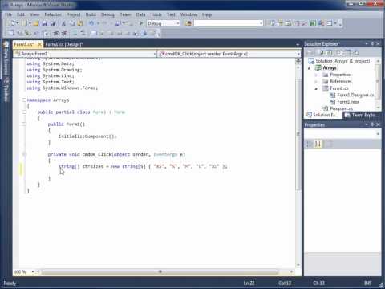385x289 pixels.
Task: Select the Solution Explorer bottom tab
Action: click(323, 115)
